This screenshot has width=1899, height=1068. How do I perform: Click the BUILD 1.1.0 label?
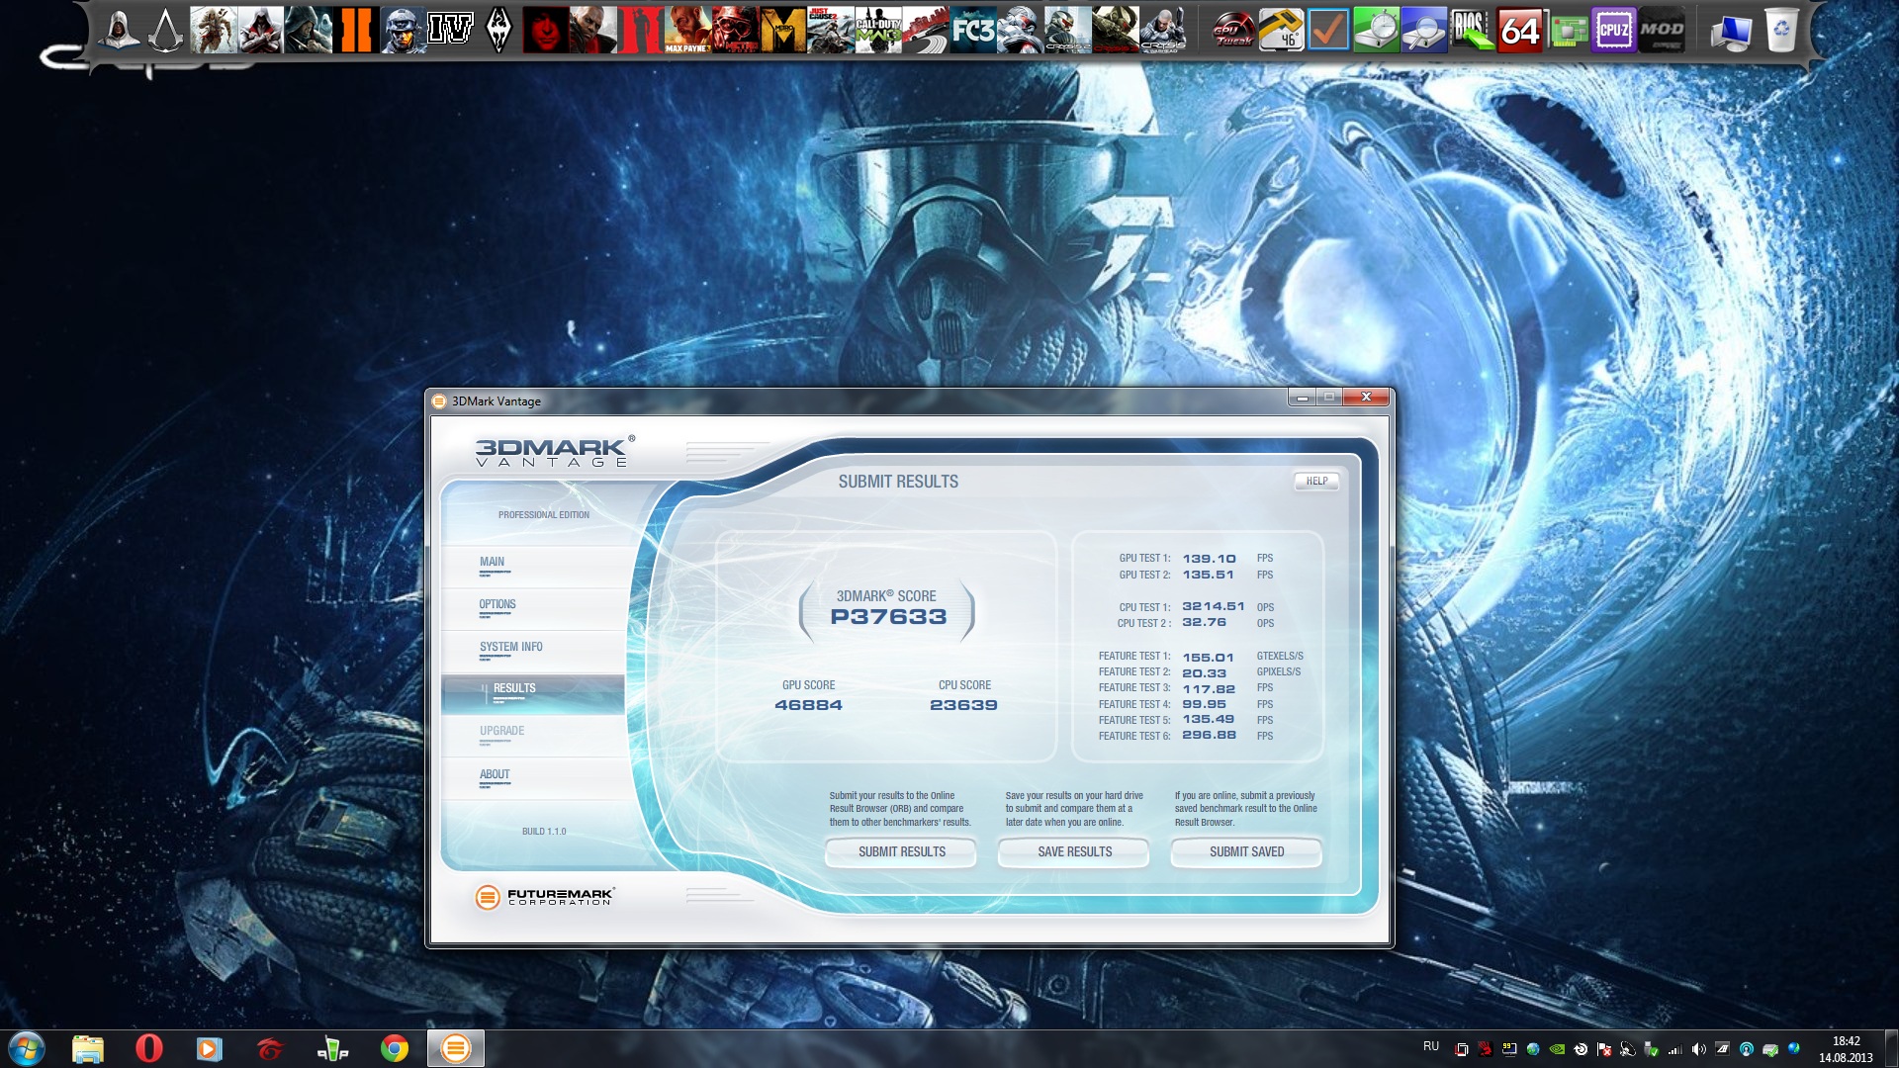[544, 832]
